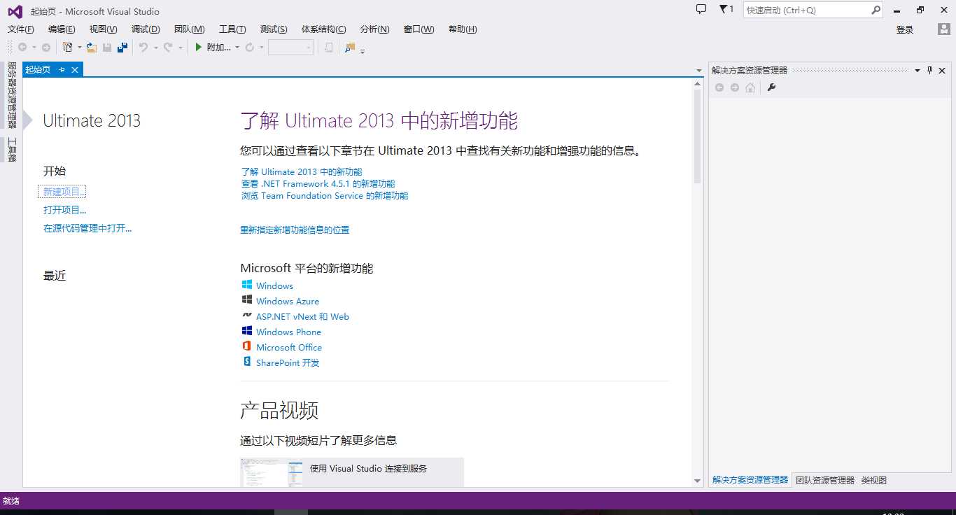Click the Save All icon in toolbar
Viewport: 956px width, 515px height.
point(122,48)
